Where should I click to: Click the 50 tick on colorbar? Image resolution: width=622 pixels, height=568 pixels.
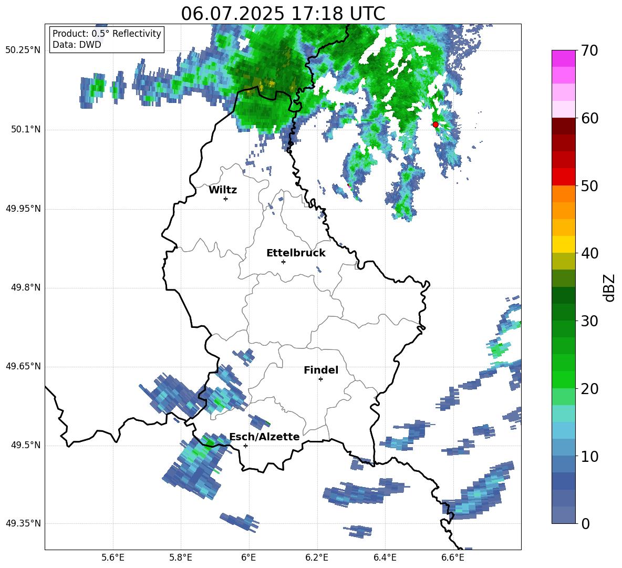[x=589, y=186]
